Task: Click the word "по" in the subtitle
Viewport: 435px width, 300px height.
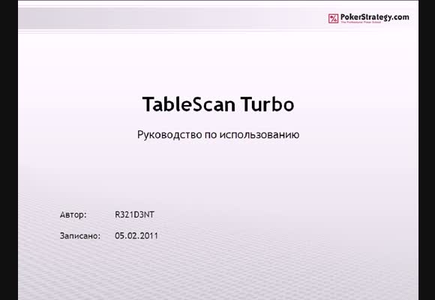Action: (x=211, y=135)
